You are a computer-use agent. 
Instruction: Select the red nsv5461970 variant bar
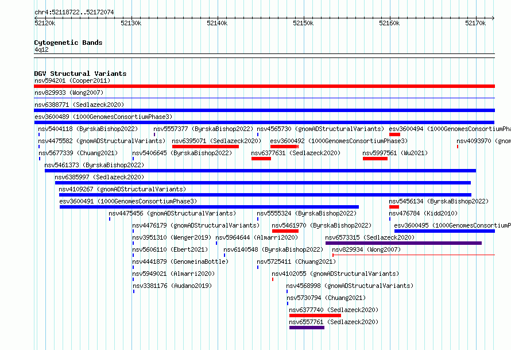tap(285, 231)
